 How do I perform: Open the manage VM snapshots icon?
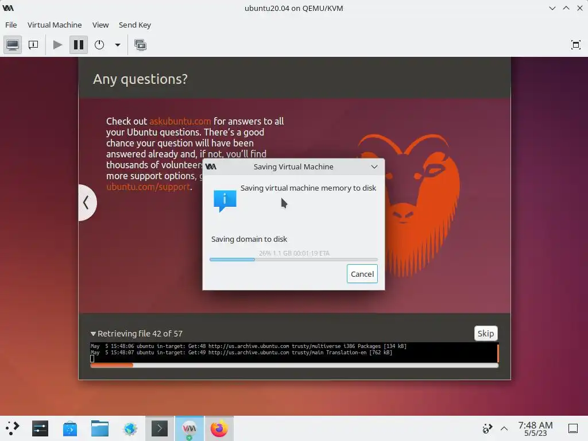(140, 45)
